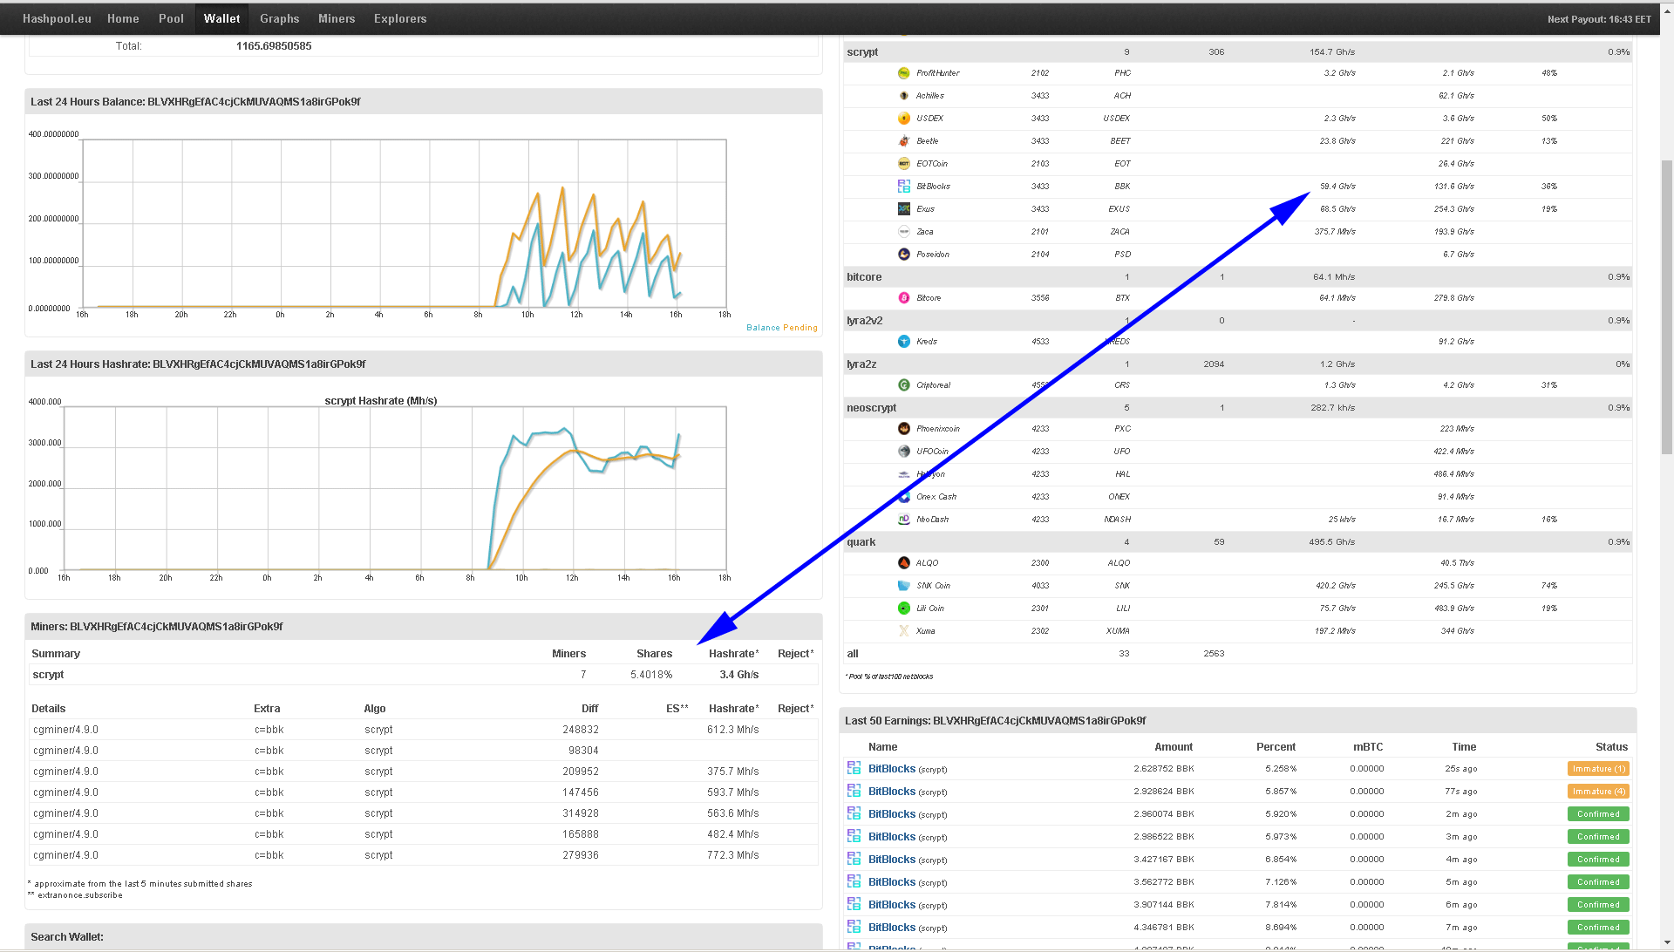
Task: Click the ProfitHunter coin icon
Action: click(904, 73)
